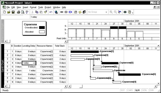The image size is (161, 93).
Task: Undo the last action
Action: click(x=51, y=12)
